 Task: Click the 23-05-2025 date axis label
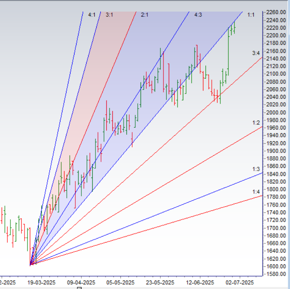pos(160,283)
